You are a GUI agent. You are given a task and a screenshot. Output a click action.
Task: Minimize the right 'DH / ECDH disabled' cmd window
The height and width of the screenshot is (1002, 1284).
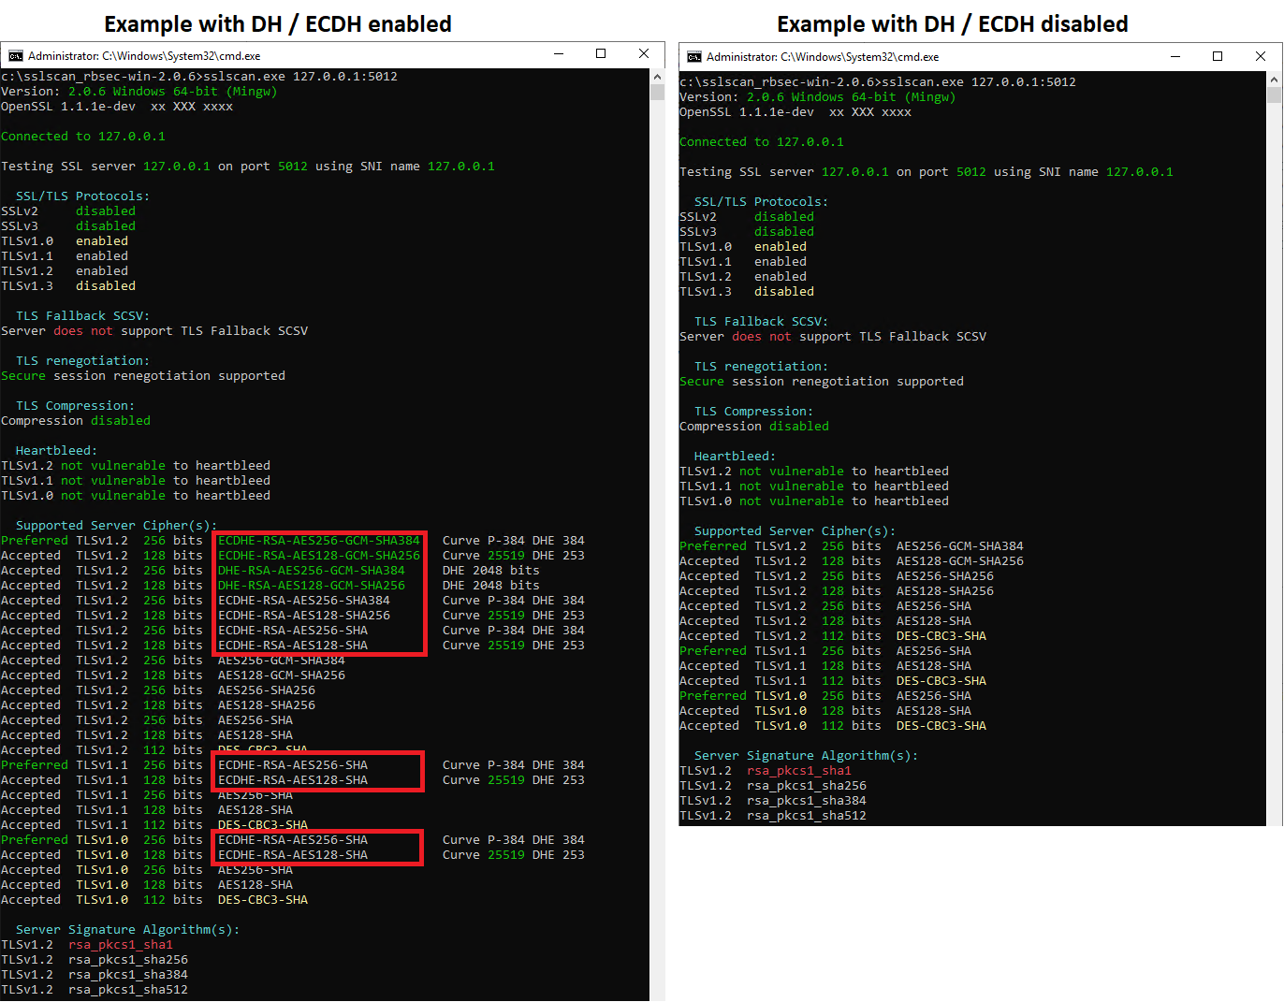[x=1175, y=57]
